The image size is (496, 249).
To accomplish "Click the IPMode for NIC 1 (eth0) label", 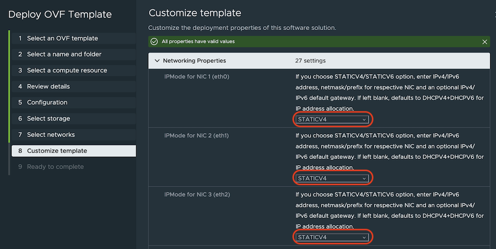I will pyautogui.click(x=197, y=77).
